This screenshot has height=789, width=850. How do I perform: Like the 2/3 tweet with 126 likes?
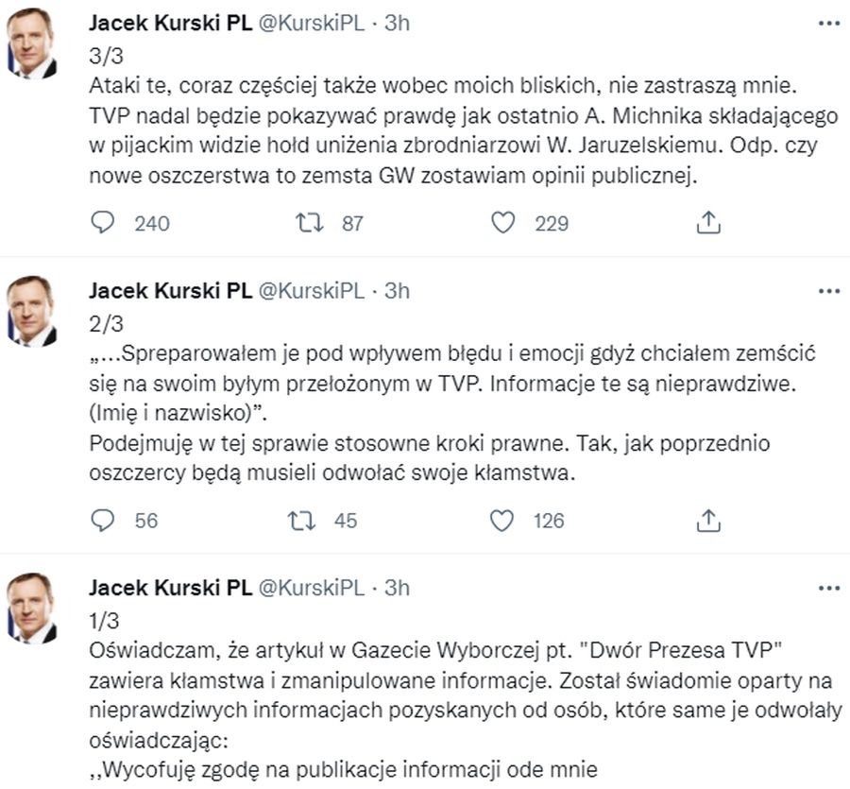(504, 520)
